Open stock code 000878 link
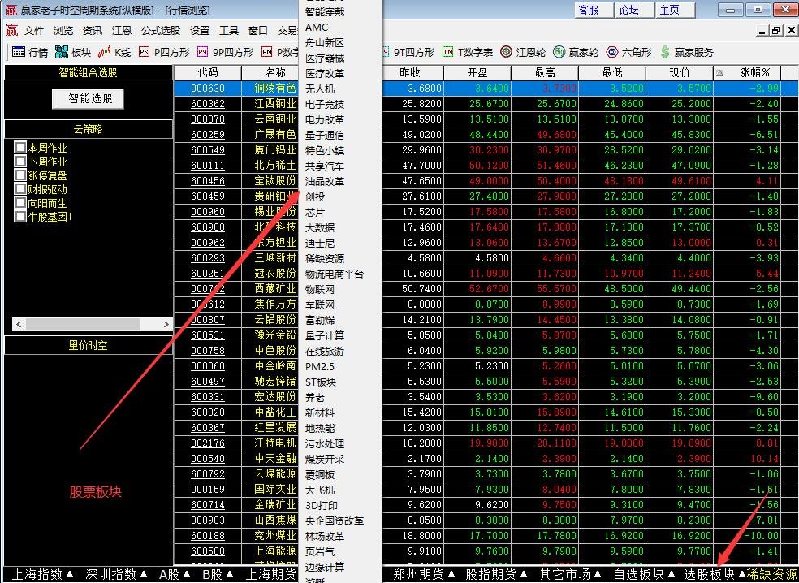 (x=207, y=119)
